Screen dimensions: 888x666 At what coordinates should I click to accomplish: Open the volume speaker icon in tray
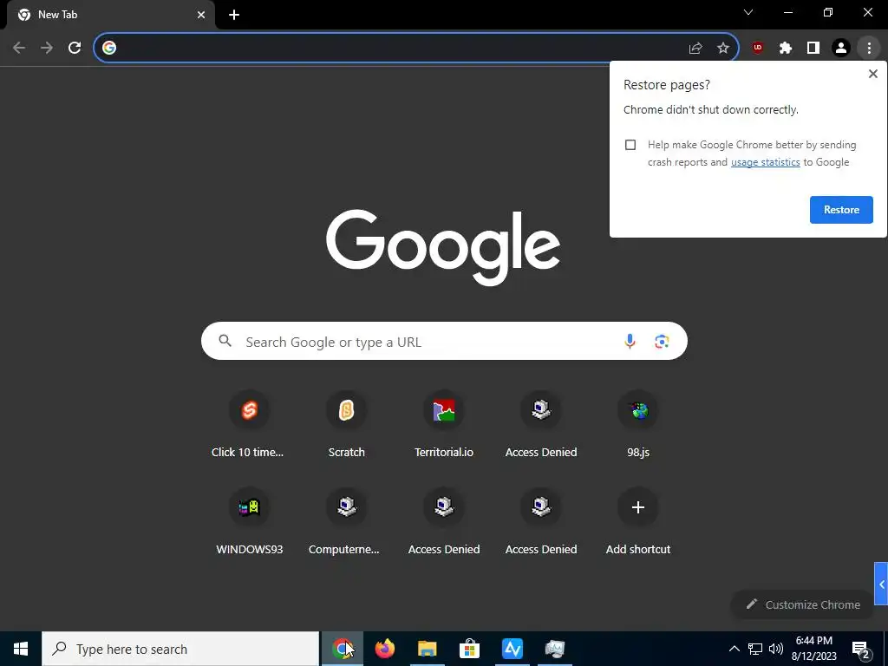tap(776, 649)
